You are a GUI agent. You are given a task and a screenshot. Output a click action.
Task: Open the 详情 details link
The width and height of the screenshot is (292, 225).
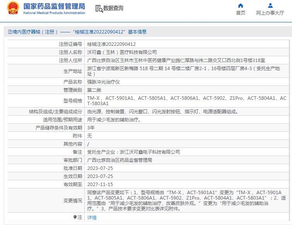[x=92, y=217]
